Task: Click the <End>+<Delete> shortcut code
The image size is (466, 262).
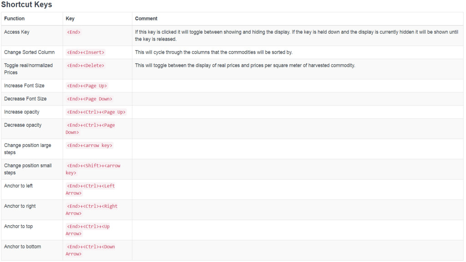Action: pos(86,65)
